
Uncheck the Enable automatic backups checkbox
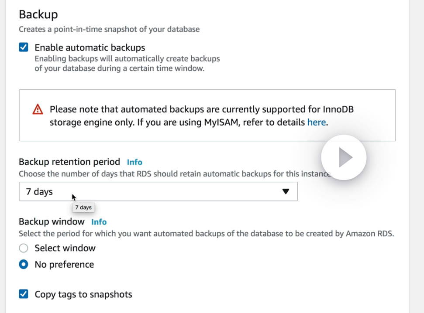click(24, 48)
